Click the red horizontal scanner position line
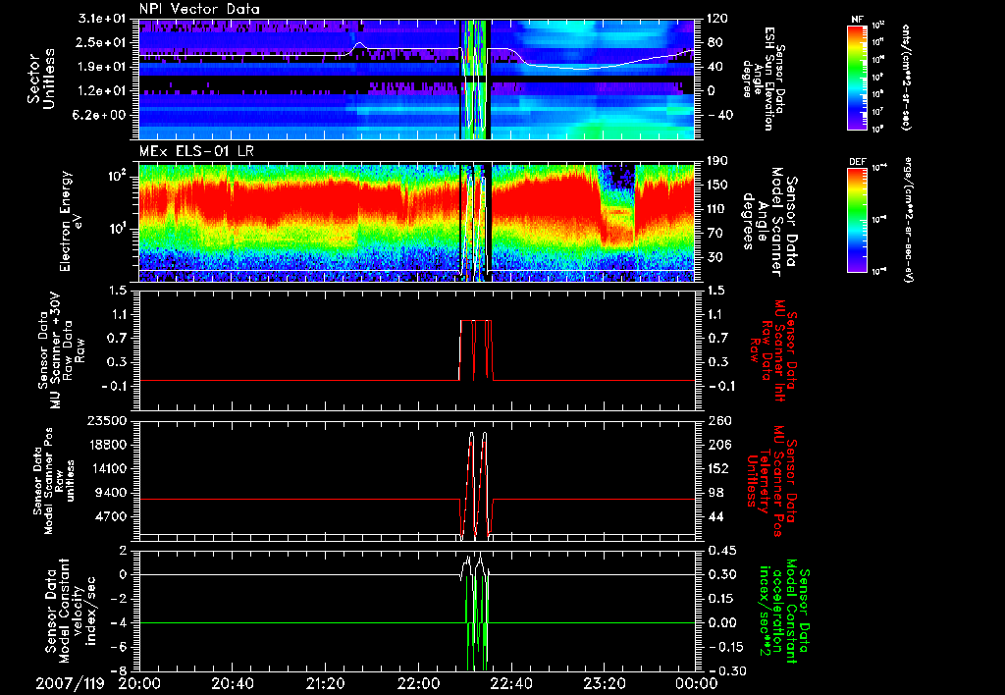 tap(294, 500)
